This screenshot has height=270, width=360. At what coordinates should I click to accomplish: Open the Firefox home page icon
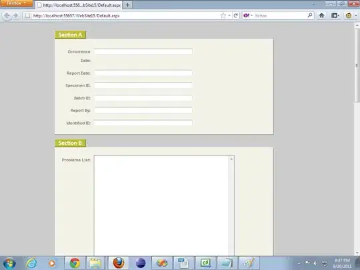tap(321, 15)
